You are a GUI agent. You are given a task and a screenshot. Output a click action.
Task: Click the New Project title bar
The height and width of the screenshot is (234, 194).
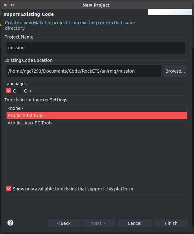(96, 5)
